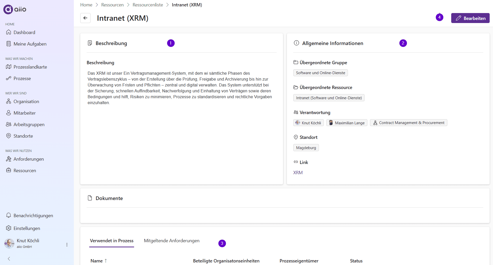
Task: Sort table by Name column arrow
Action: click(x=106, y=261)
